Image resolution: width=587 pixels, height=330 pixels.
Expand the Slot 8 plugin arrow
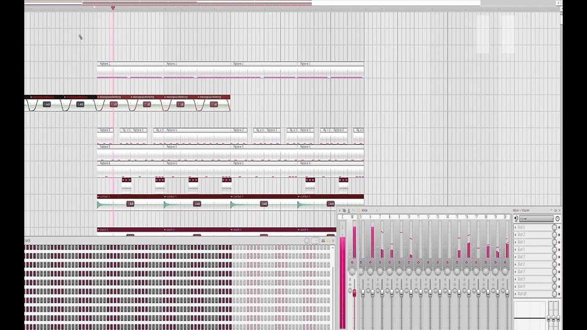pos(515,279)
